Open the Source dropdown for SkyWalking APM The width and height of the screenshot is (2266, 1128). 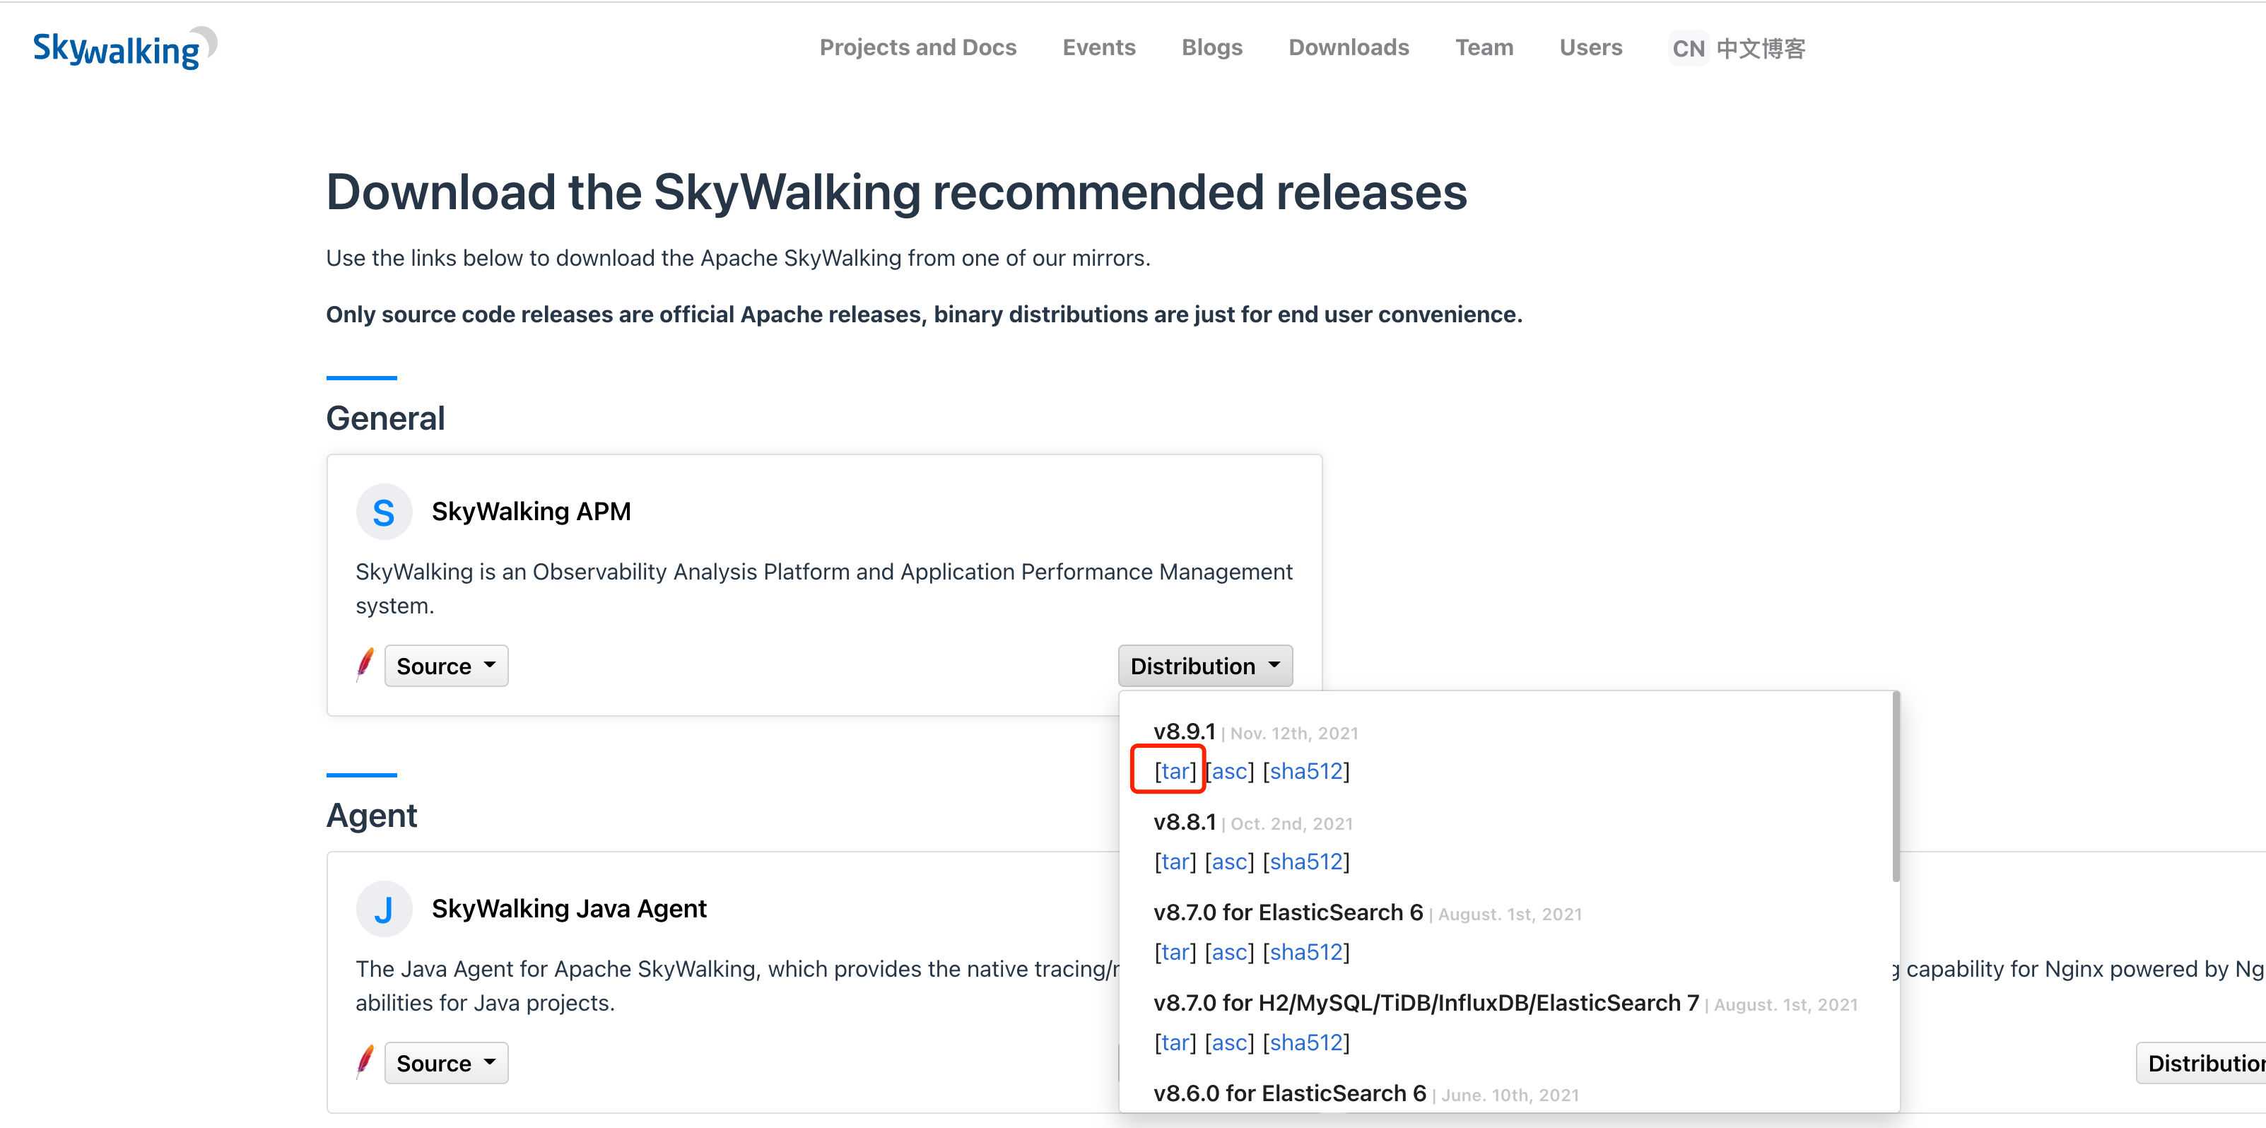click(446, 665)
